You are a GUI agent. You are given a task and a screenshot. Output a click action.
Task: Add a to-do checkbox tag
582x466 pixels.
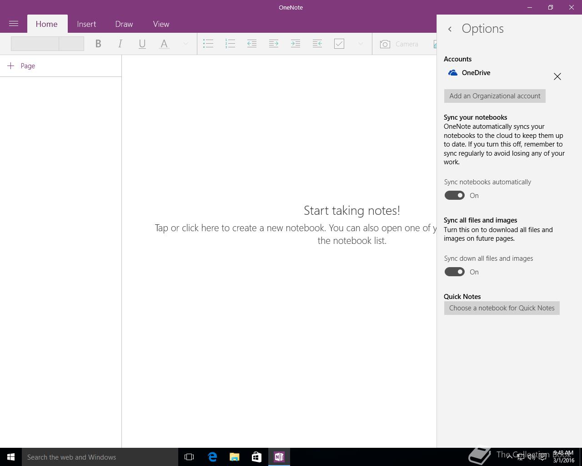pos(339,44)
